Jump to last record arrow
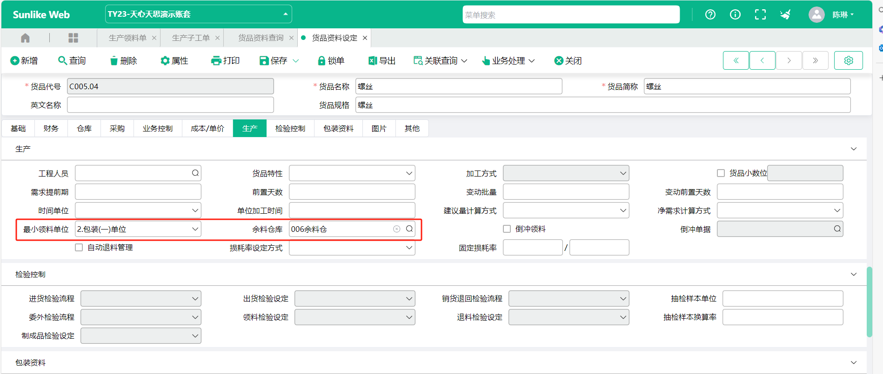The height and width of the screenshot is (374, 883). tap(815, 60)
